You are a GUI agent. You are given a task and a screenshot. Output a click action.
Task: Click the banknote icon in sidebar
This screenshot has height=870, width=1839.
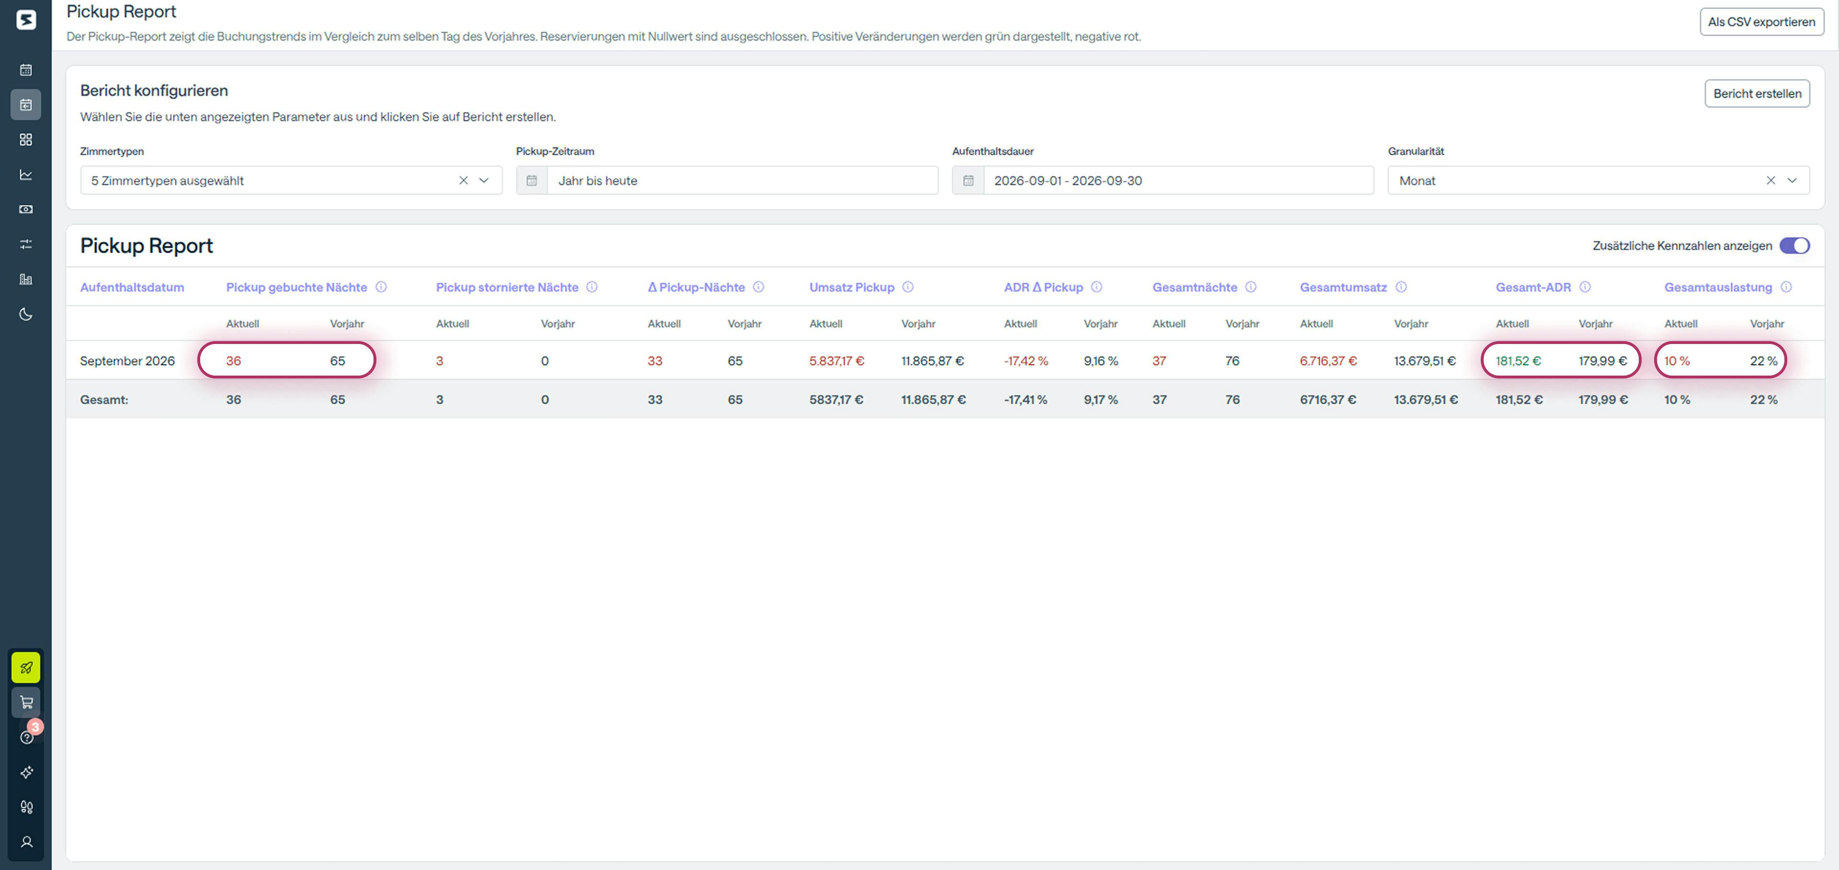point(26,209)
